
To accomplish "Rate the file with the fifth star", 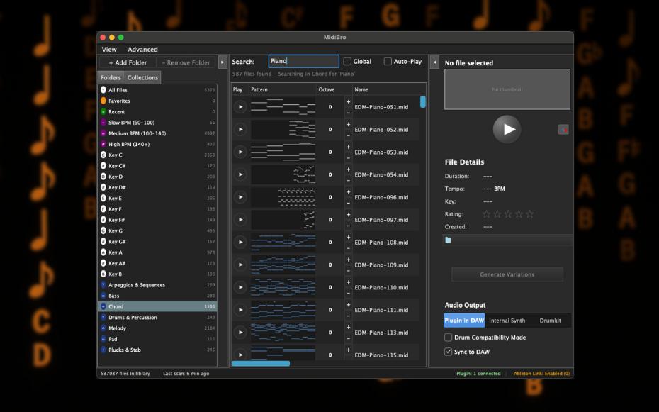I will click(529, 214).
